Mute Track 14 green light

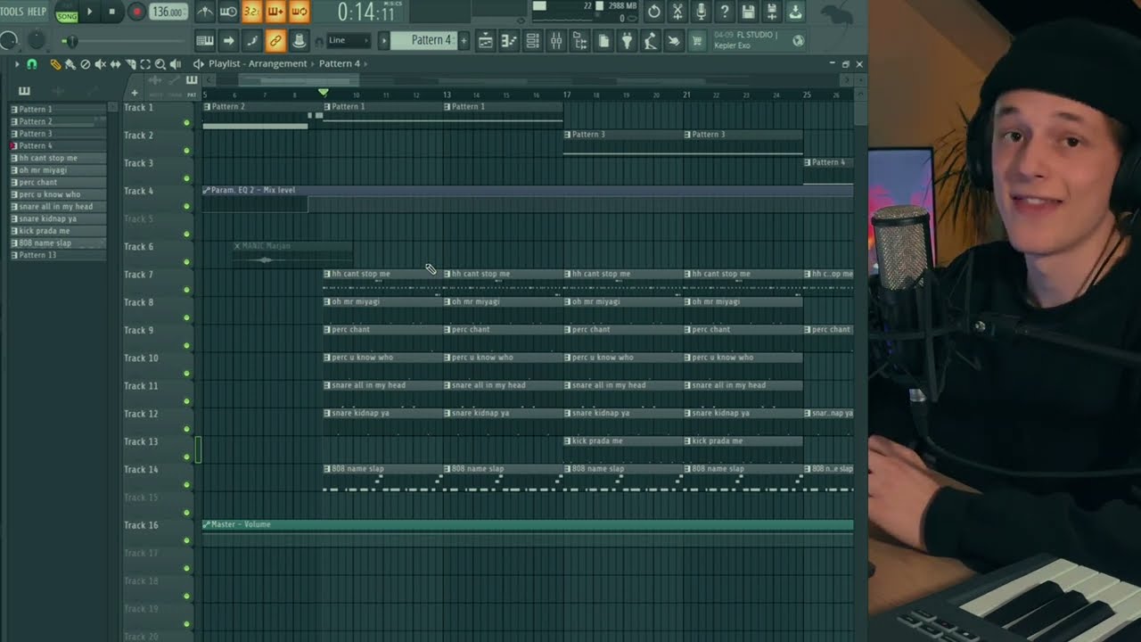(x=186, y=485)
